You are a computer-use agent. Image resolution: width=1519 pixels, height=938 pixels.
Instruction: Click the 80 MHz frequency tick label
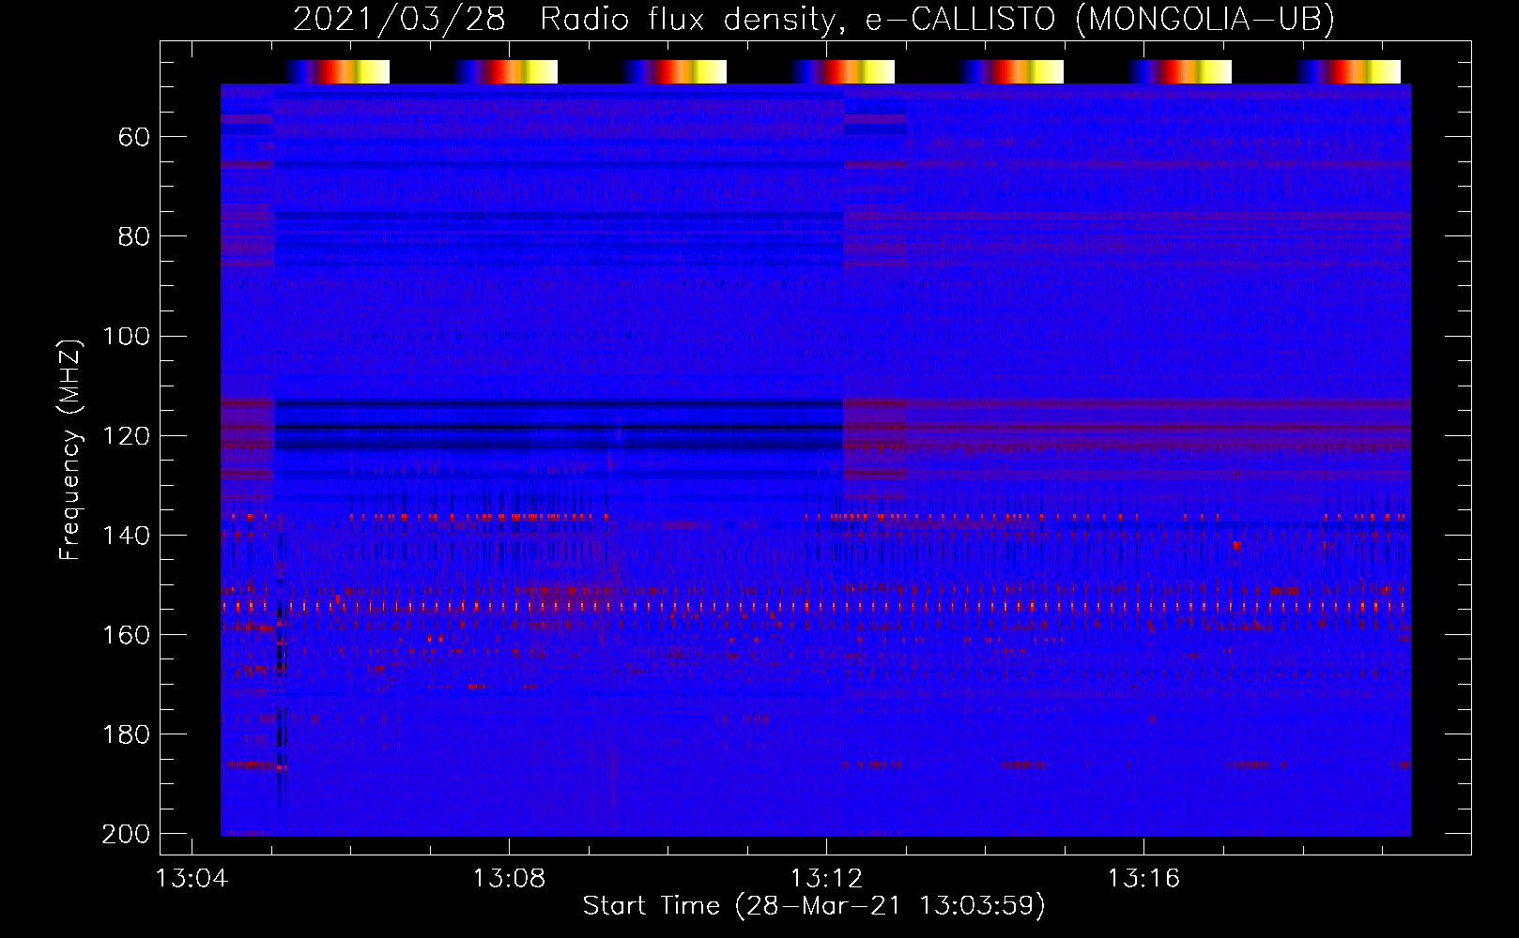coord(133,236)
